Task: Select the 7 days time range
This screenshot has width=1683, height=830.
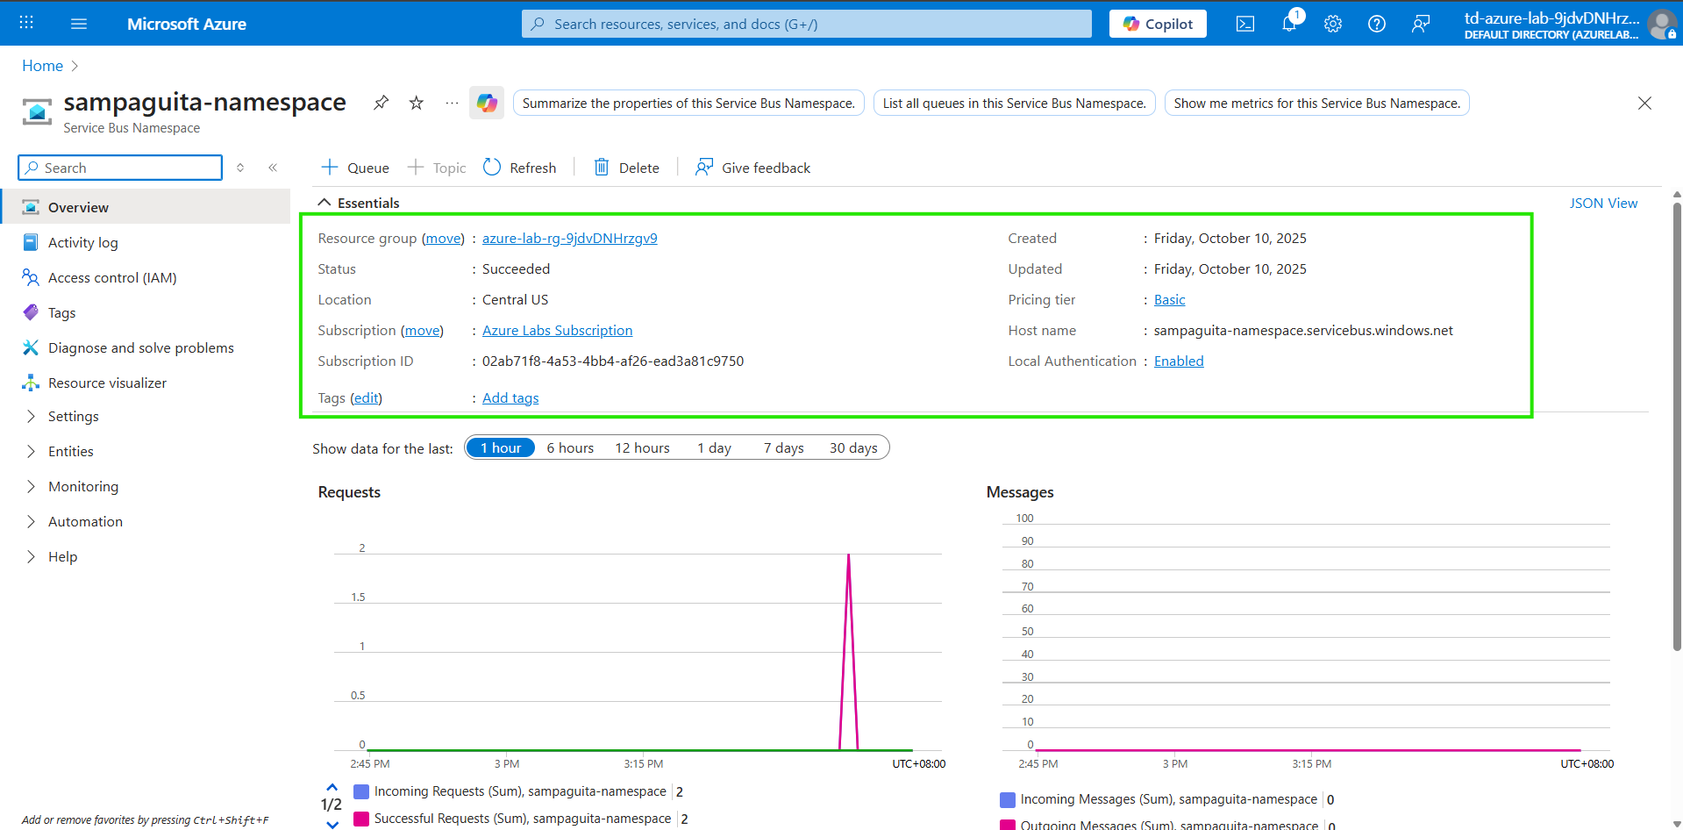Action: click(783, 447)
